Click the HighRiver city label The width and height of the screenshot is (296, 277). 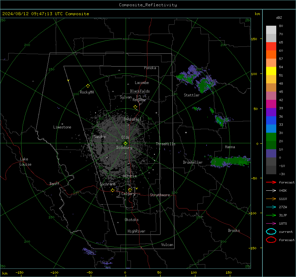click(136, 231)
